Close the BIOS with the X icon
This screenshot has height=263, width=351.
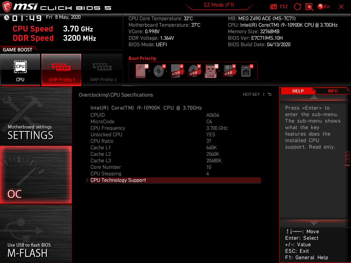pyautogui.click(x=341, y=7)
